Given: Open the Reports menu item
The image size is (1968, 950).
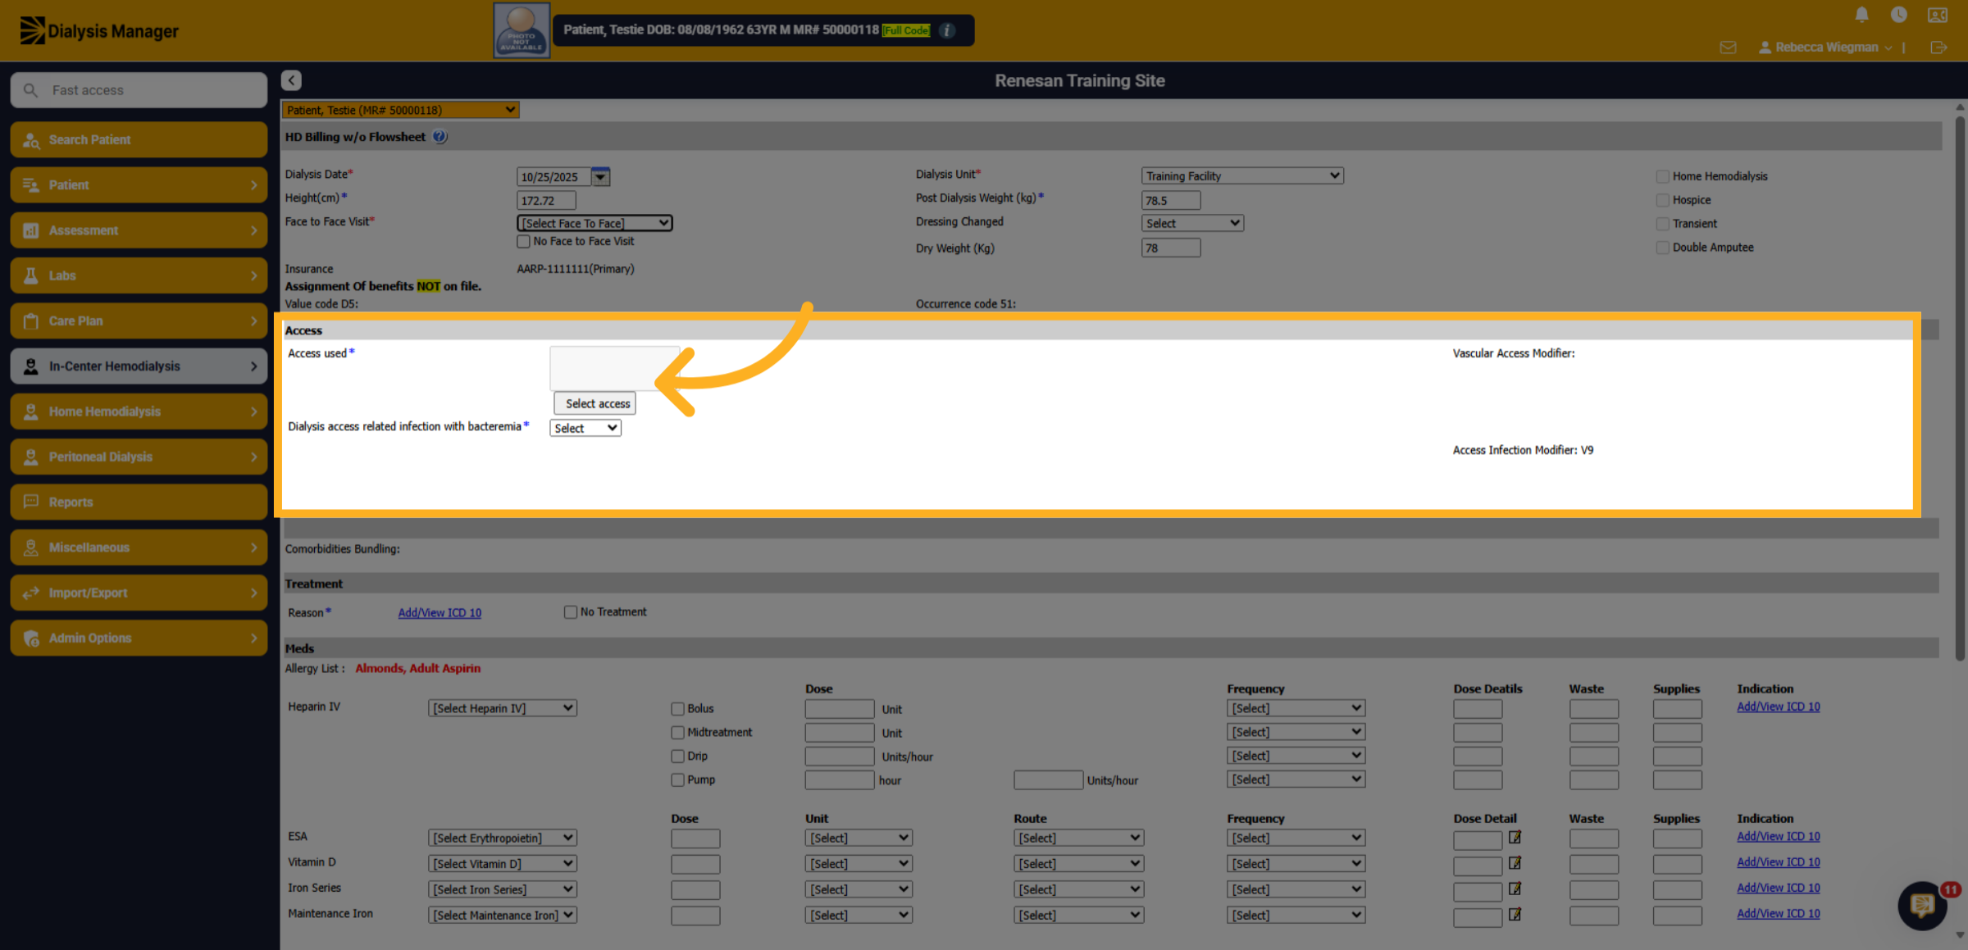Looking at the screenshot, I should pyautogui.click(x=139, y=502).
